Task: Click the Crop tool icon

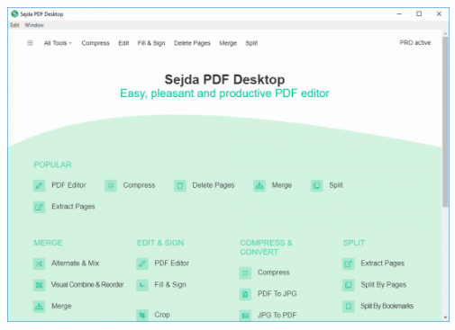Action: tap(142, 315)
